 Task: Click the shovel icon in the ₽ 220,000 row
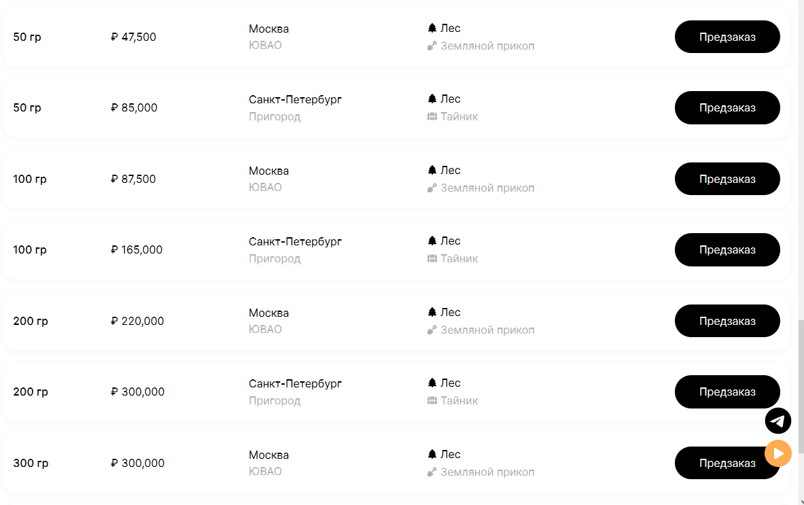point(432,330)
